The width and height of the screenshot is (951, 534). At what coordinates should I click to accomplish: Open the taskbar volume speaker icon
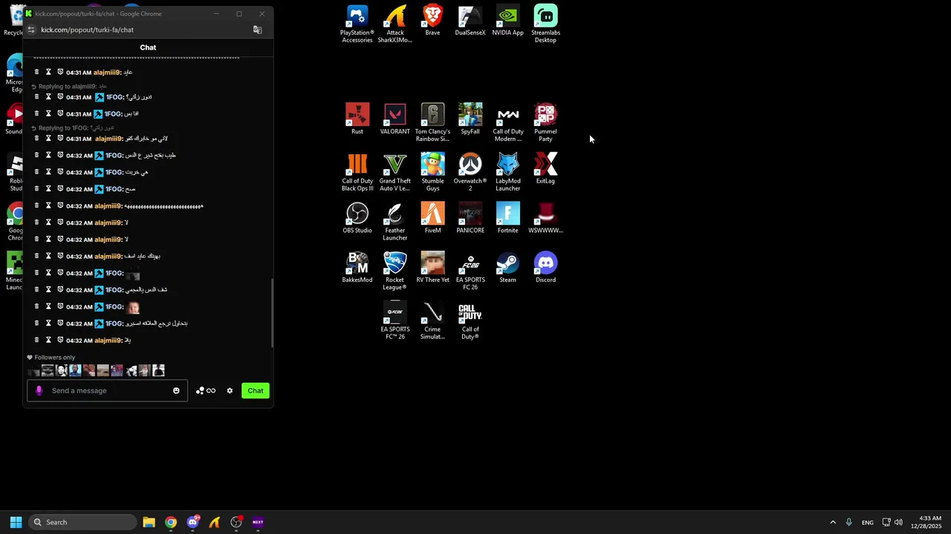coord(898,522)
